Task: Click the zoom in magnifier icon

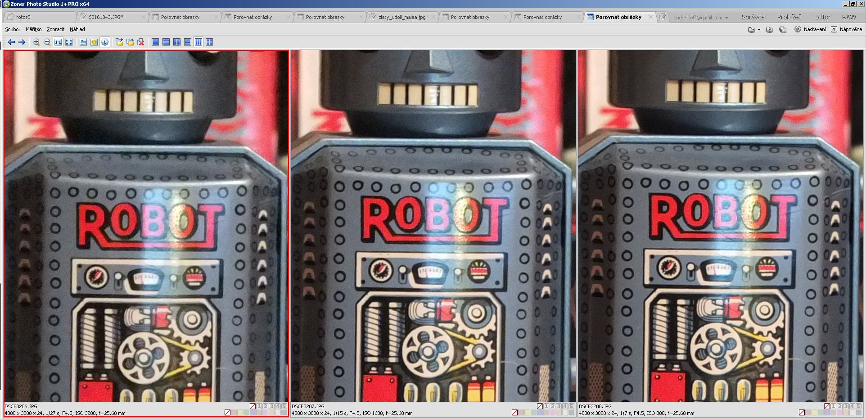Action: pyautogui.click(x=36, y=42)
